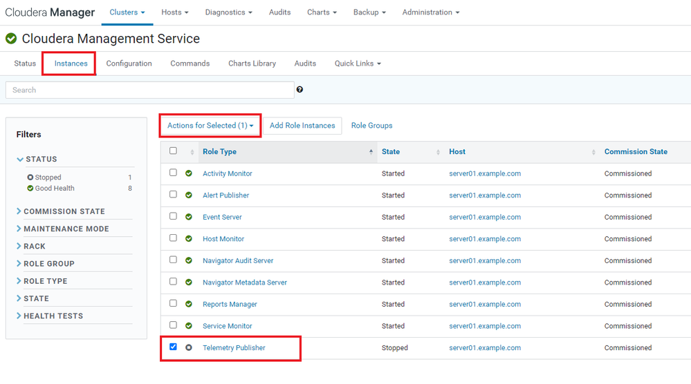Switch to the Commands tab
The width and height of the screenshot is (691, 384).
coord(190,64)
